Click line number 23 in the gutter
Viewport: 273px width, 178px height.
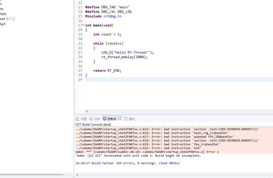[80, 52]
